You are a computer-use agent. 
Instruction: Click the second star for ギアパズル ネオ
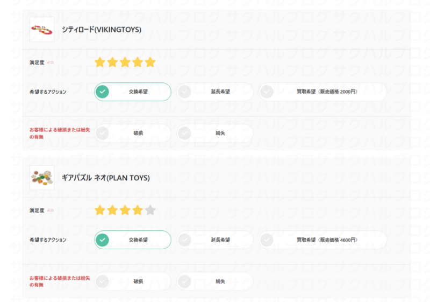(x=112, y=210)
